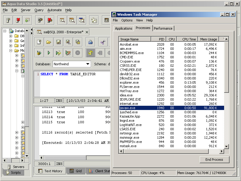
Task: Open a script using the folder icon
Action: pyautogui.click(x=49, y=42)
